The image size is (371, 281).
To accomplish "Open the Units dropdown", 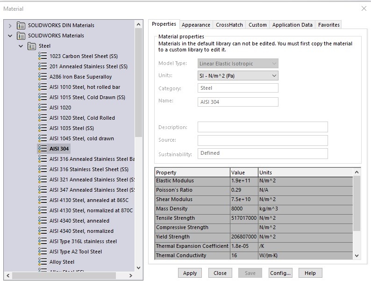I will (238, 76).
